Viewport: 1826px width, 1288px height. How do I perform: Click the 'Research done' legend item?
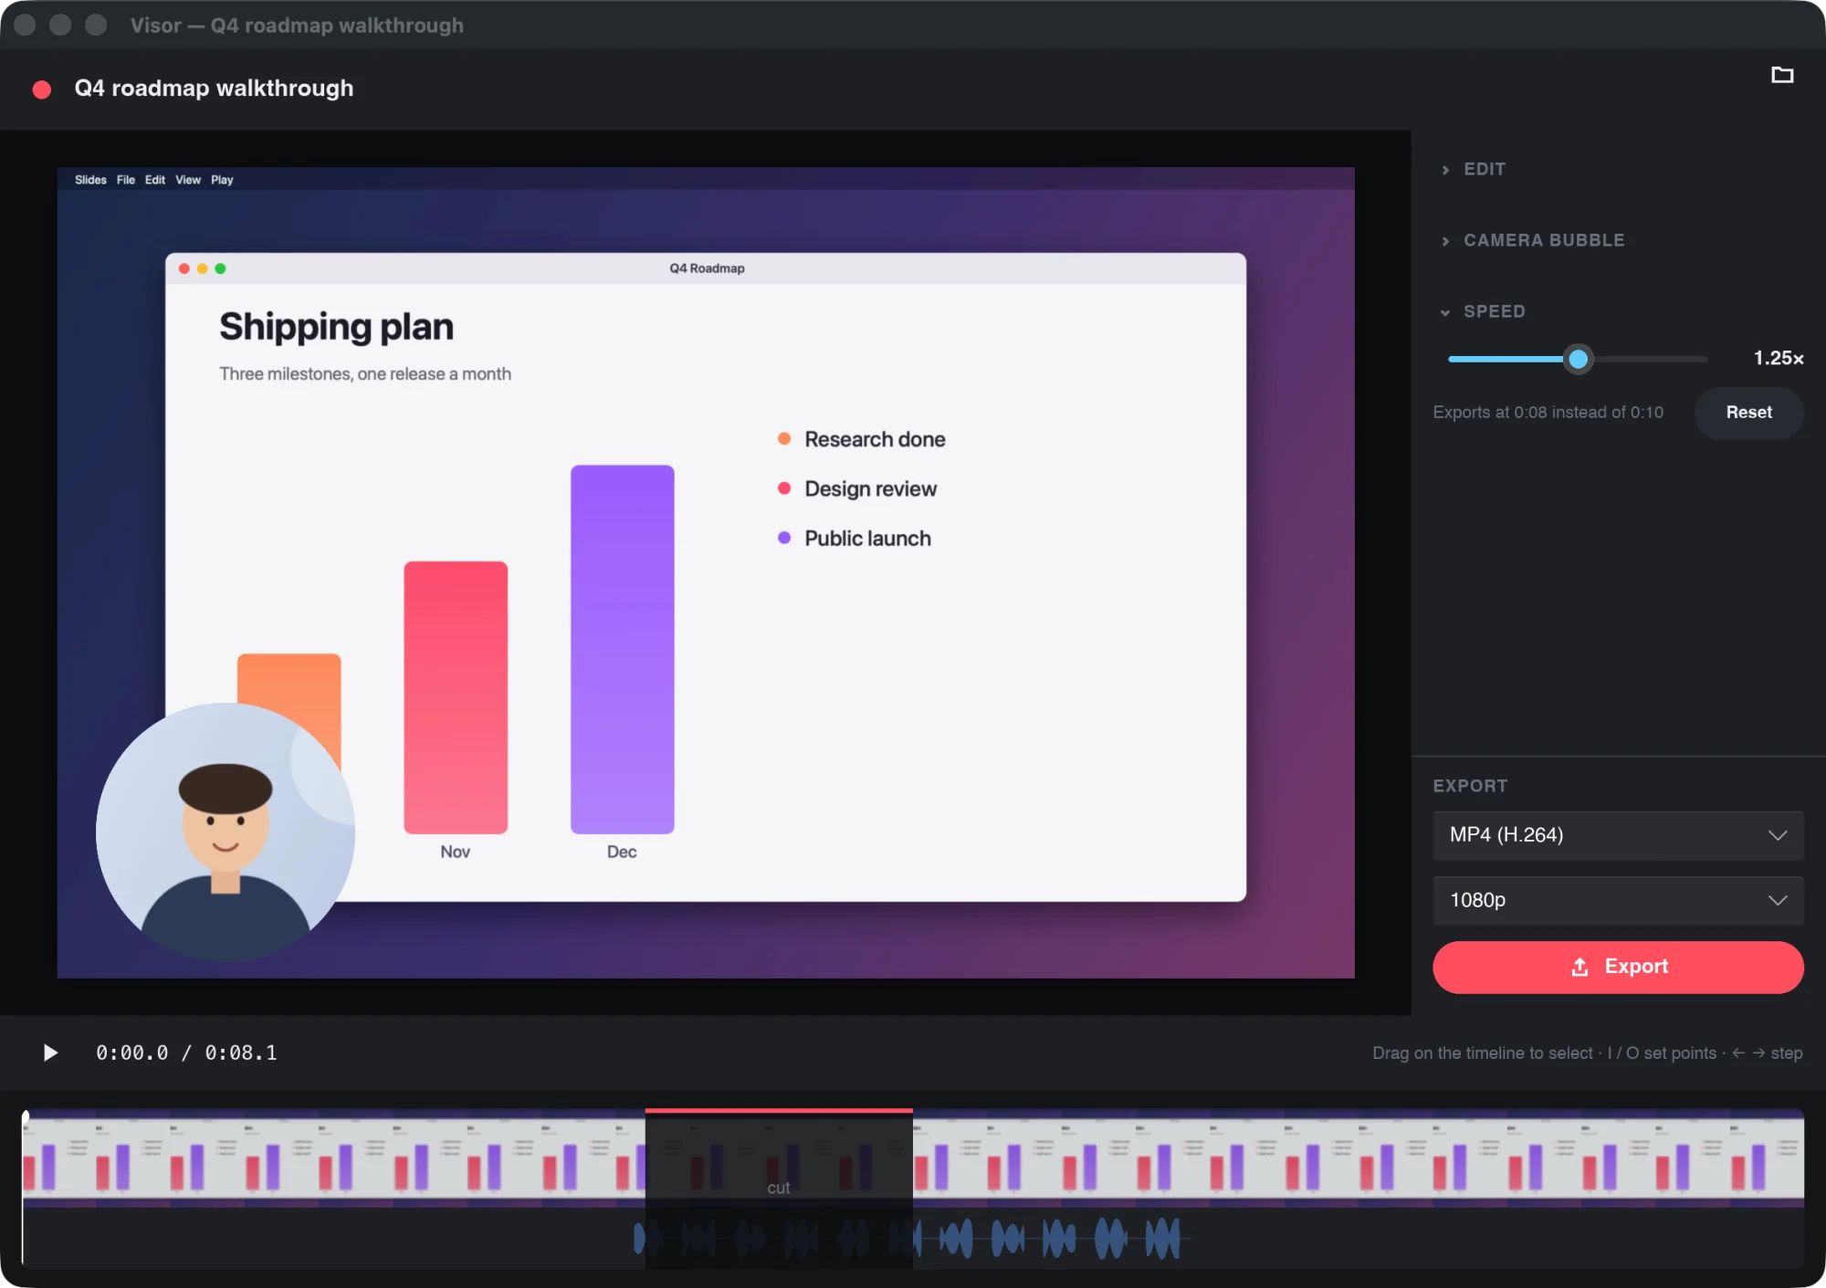click(x=861, y=439)
